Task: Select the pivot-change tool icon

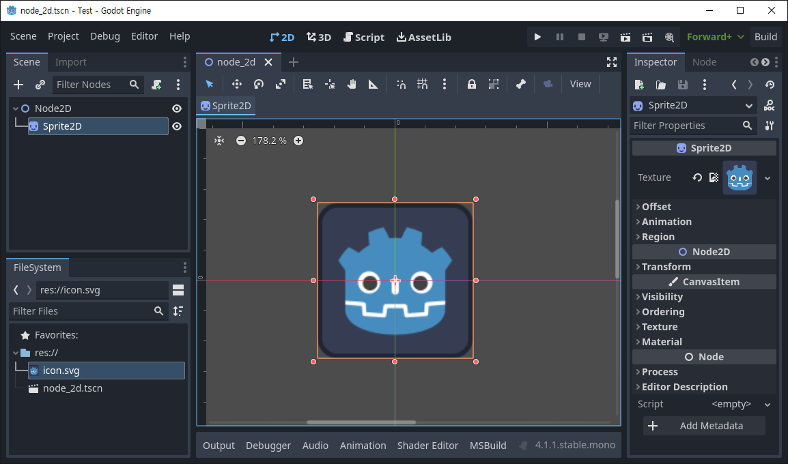Action: [330, 84]
